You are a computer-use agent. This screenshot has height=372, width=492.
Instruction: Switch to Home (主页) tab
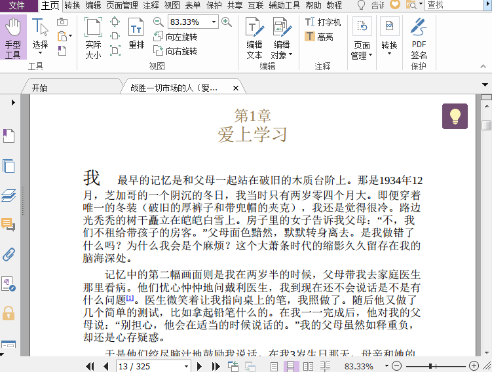point(50,5)
